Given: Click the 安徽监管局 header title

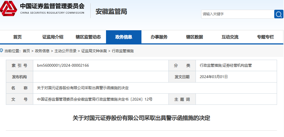Looking at the screenshot, I should tap(111, 12).
